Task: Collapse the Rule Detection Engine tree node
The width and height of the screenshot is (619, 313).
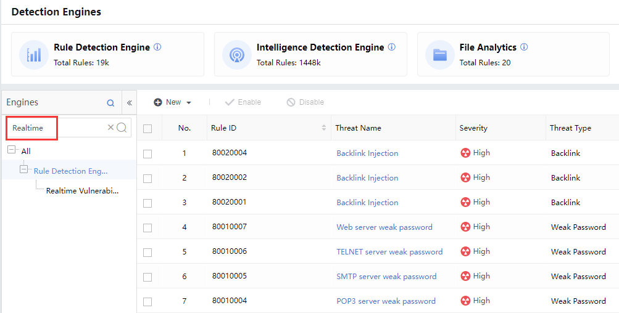Action: (x=24, y=169)
